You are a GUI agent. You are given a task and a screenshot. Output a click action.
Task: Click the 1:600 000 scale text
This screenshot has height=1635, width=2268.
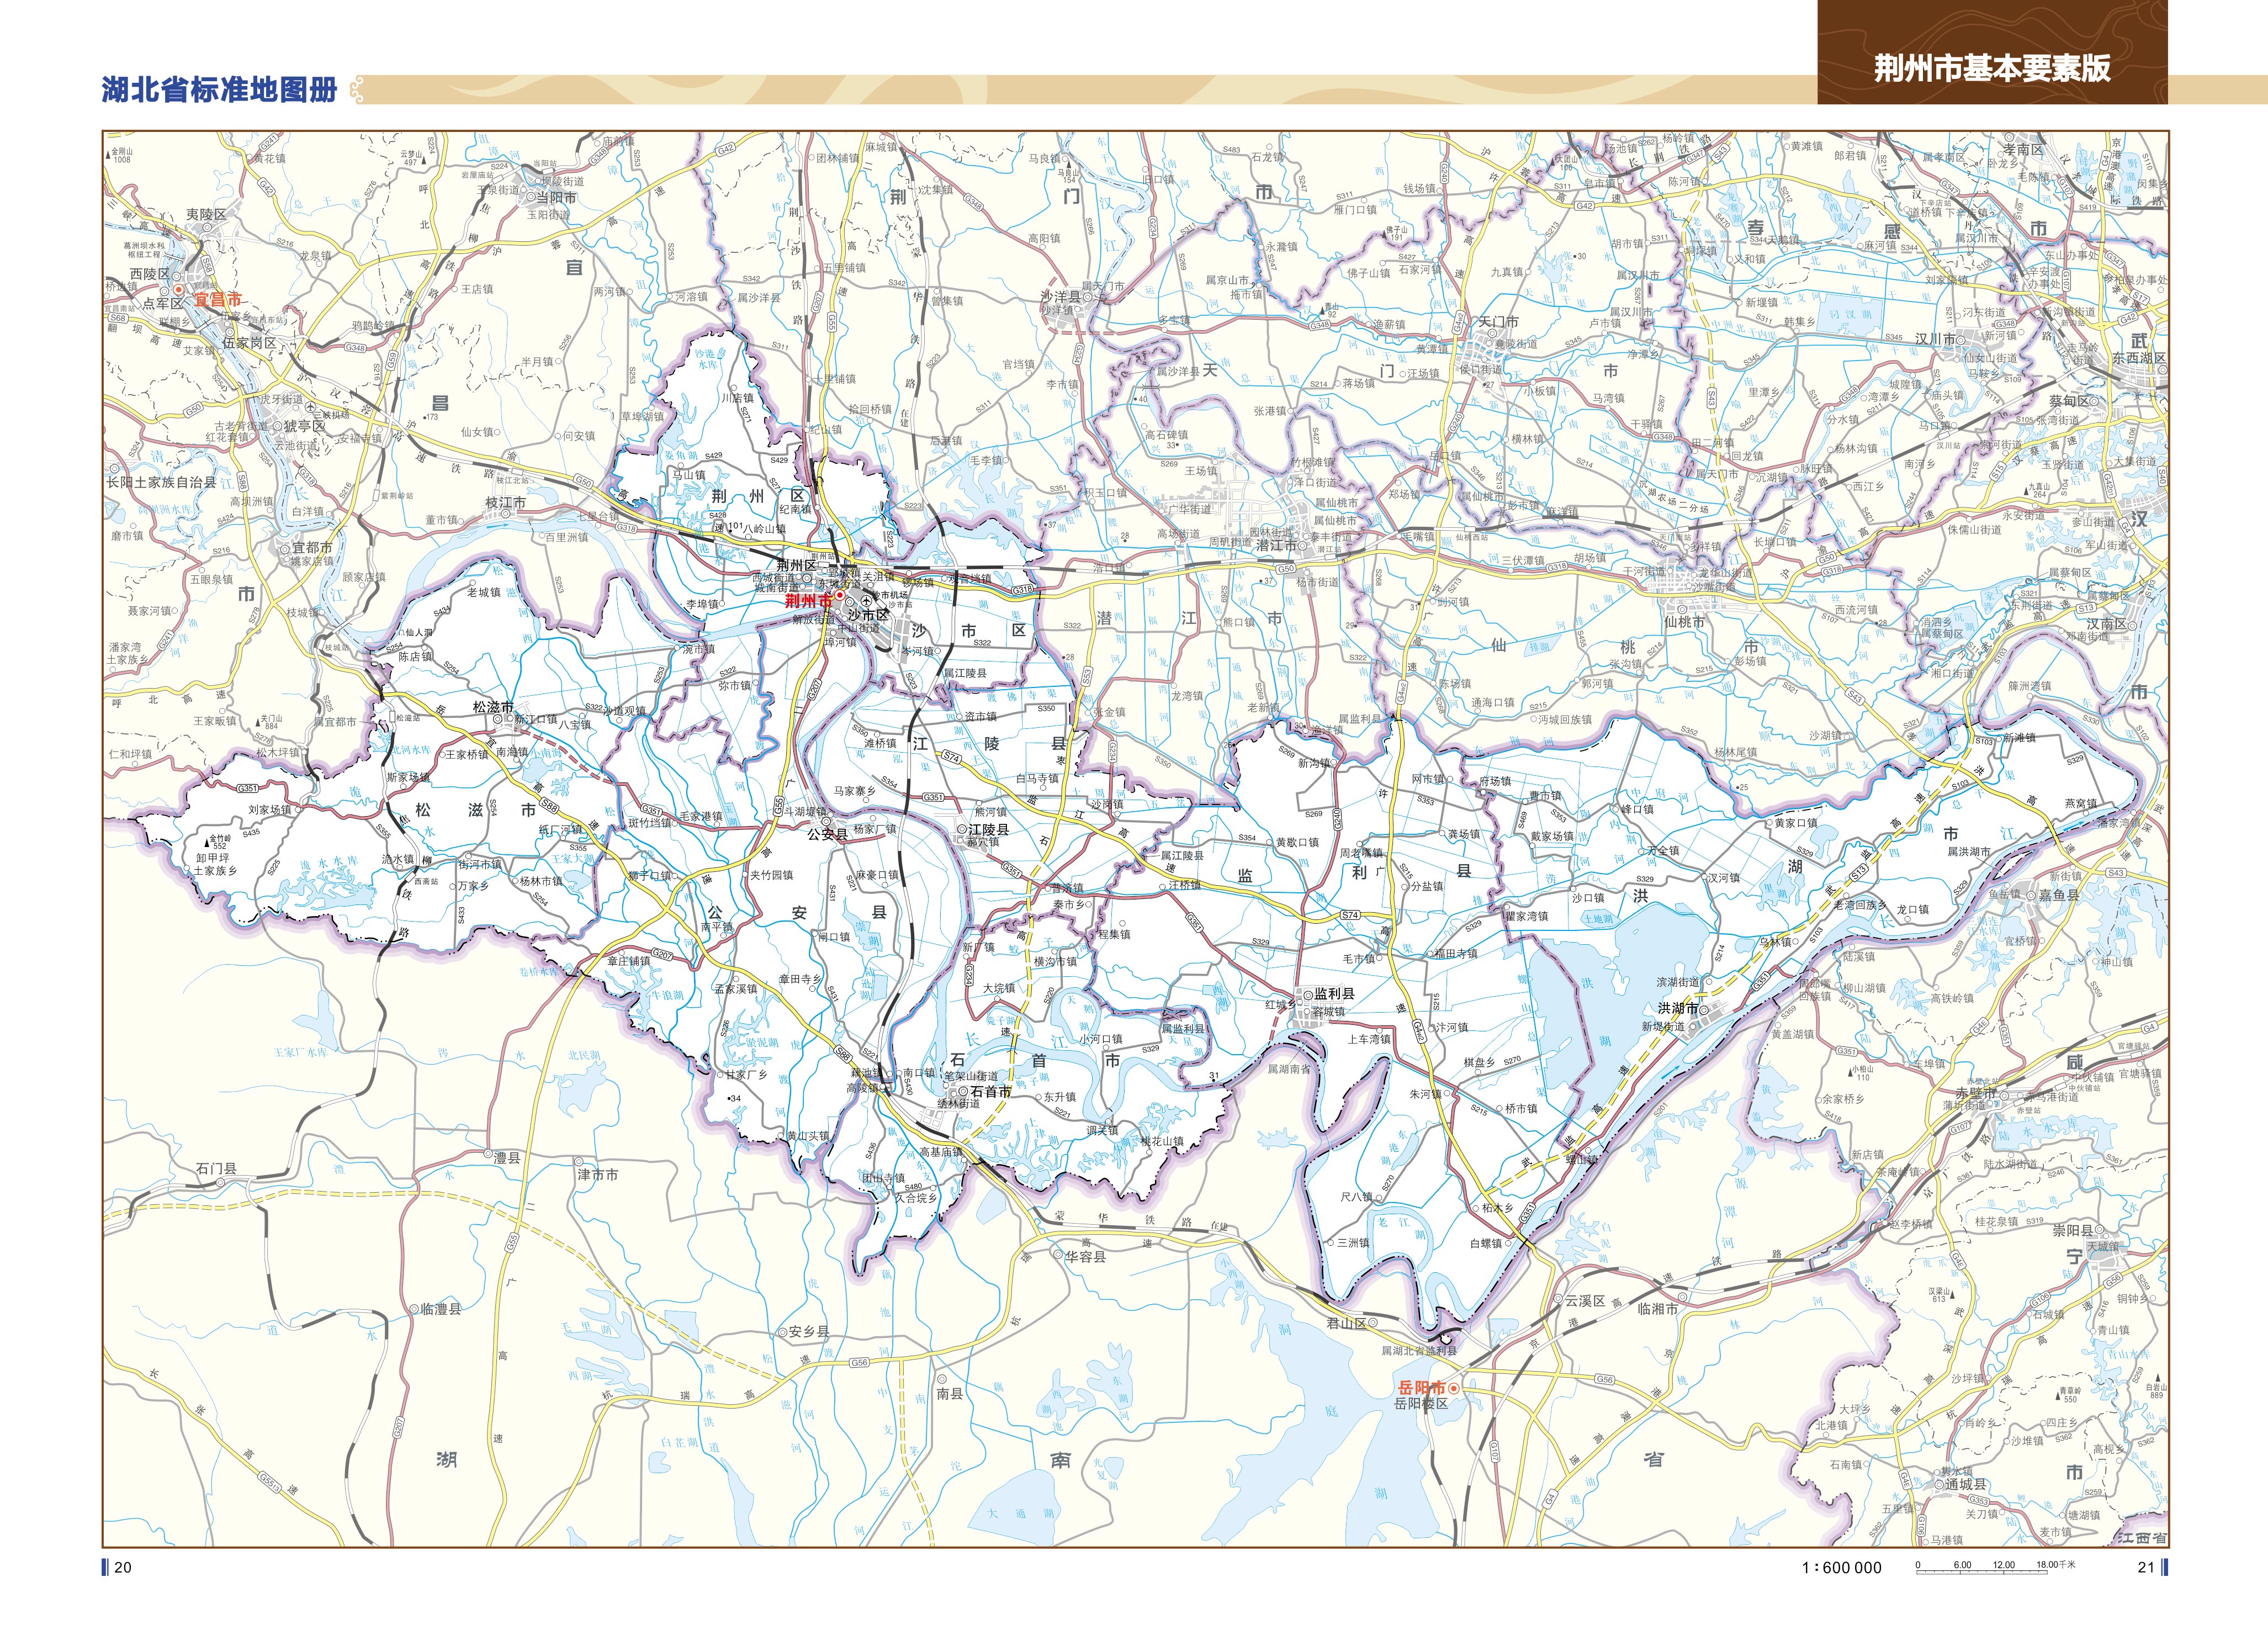pyautogui.click(x=1841, y=1568)
